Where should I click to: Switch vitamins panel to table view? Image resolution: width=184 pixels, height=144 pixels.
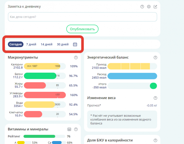69,129
